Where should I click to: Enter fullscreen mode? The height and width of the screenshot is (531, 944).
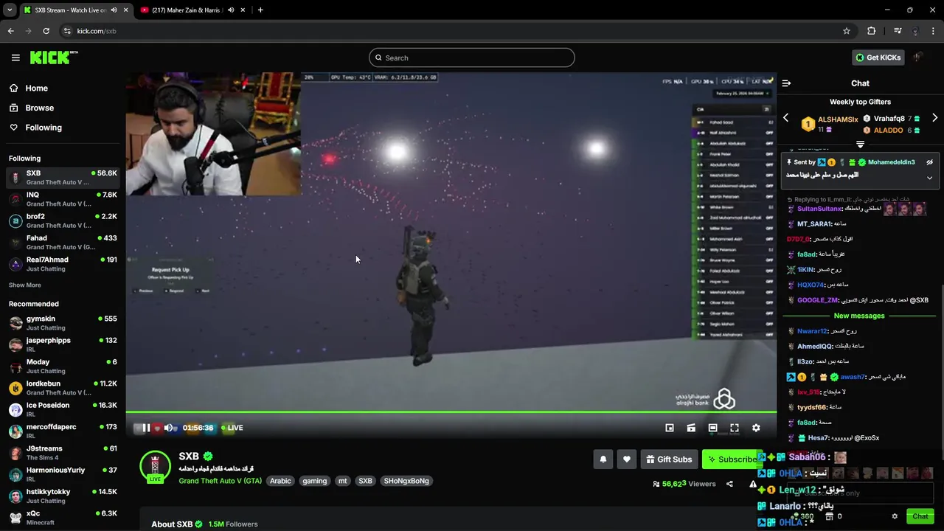click(735, 428)
